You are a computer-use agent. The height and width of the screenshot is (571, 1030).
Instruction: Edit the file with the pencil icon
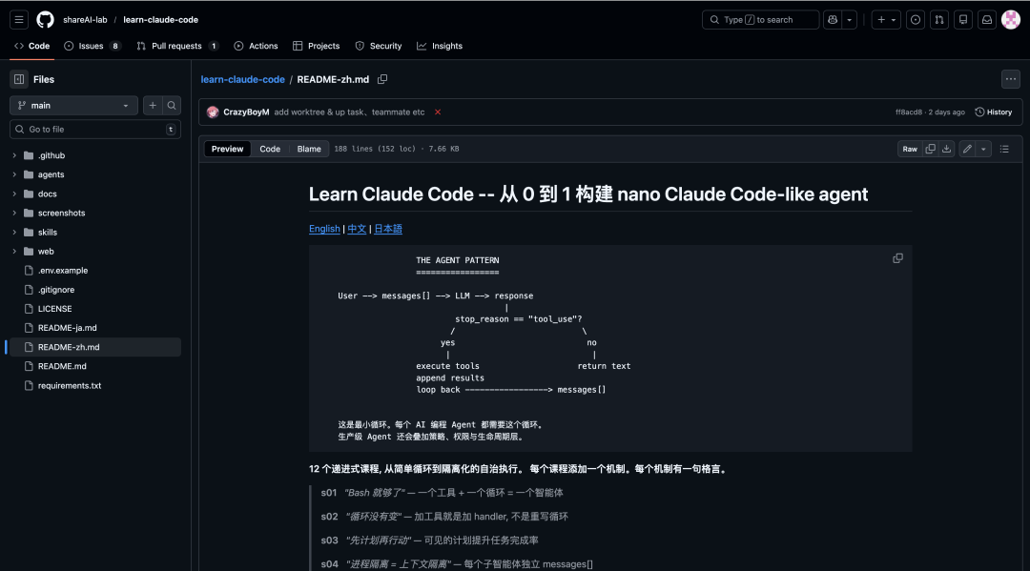965,149
